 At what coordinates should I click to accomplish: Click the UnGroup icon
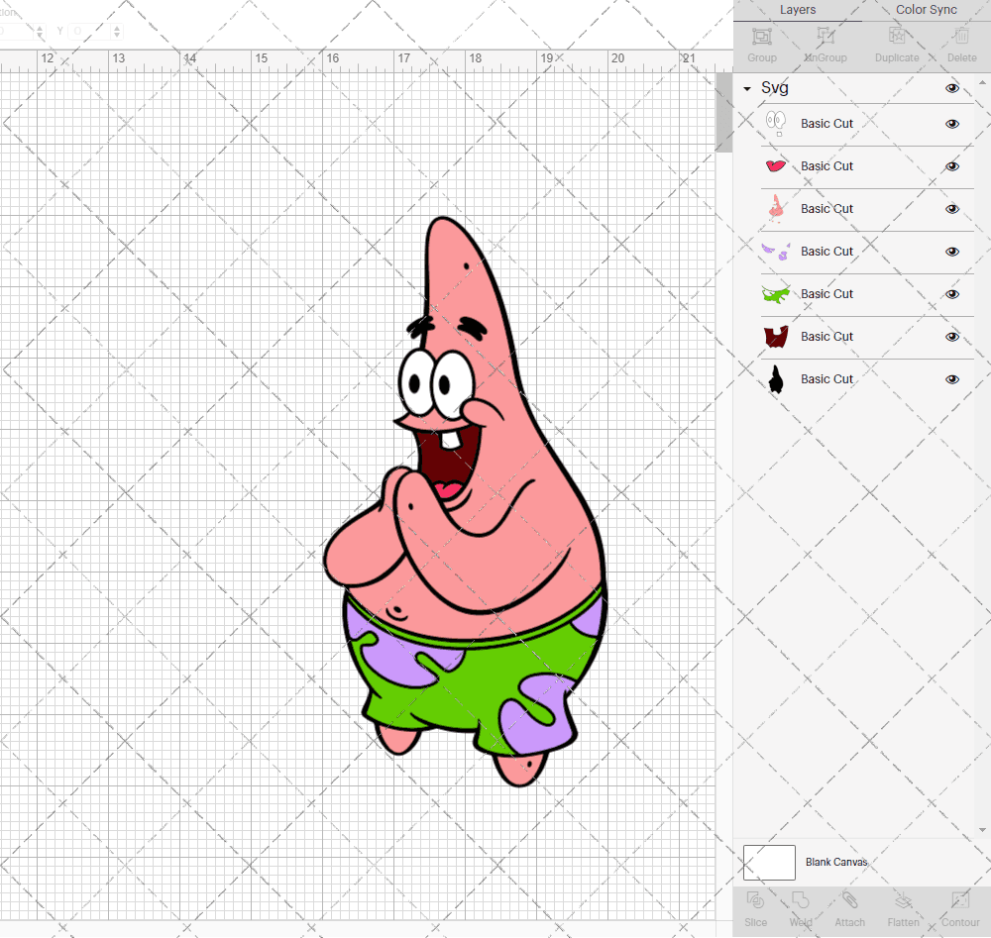[x=825, y=37]
